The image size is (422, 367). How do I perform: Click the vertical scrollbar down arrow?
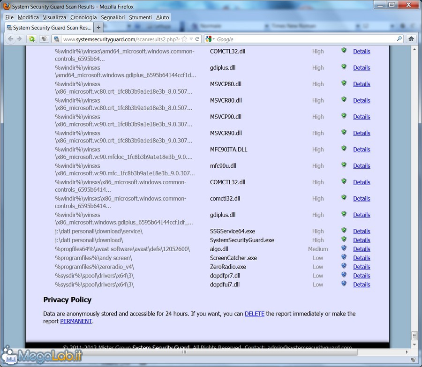(x=414, y=345)
